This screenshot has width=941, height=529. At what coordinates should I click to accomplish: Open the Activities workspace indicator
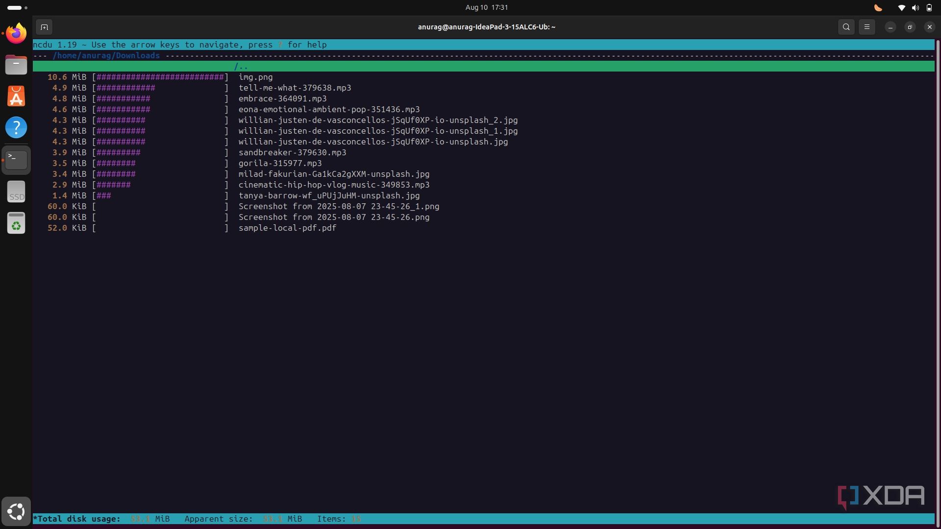coord(17,7)
